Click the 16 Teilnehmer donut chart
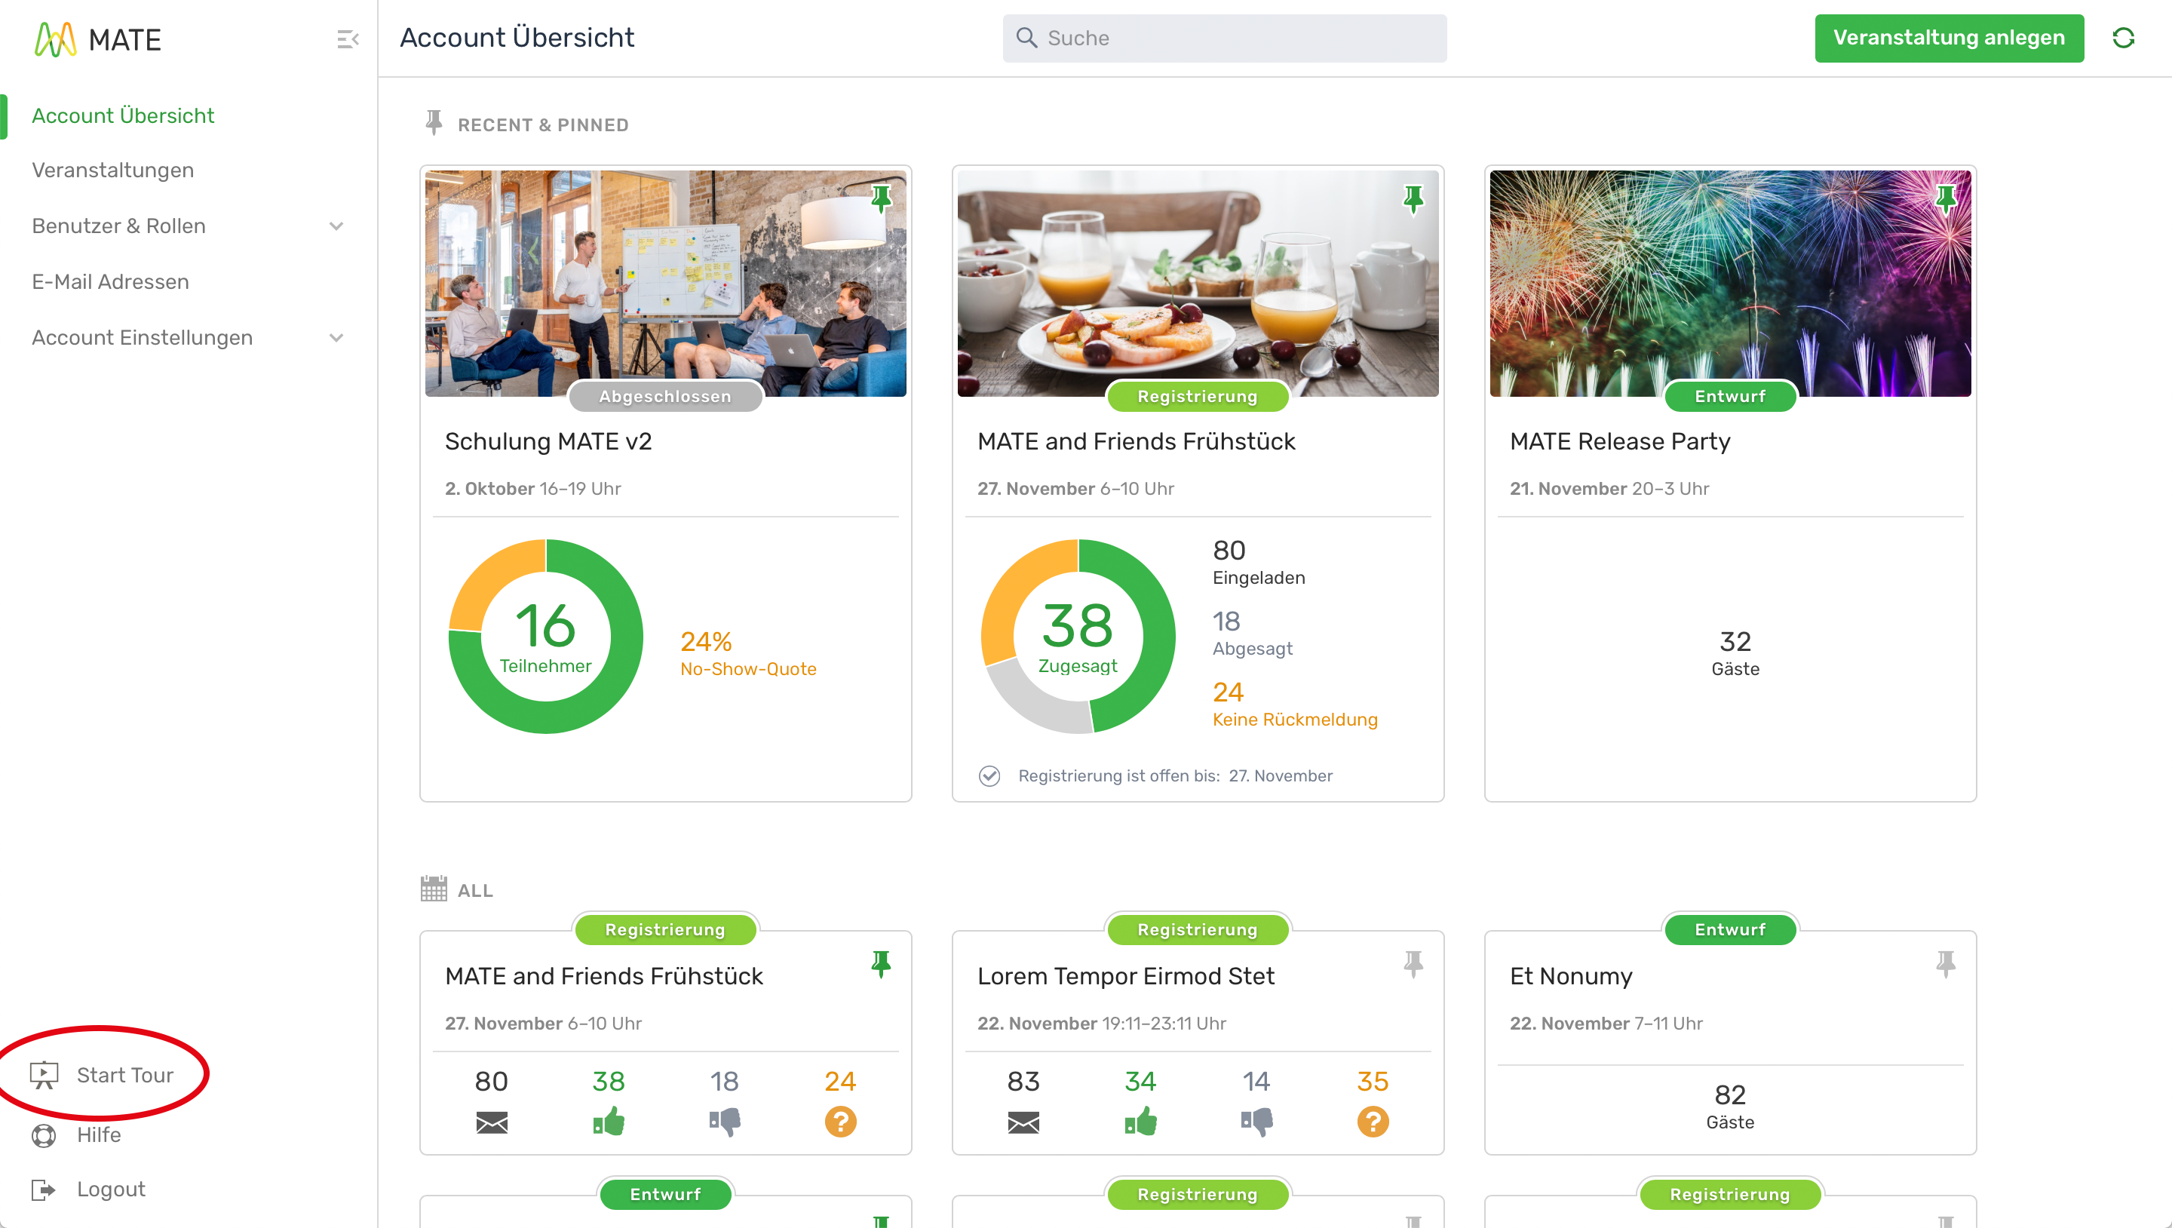The width and height of the screenshot is (2172, 1228). (545, 636)
